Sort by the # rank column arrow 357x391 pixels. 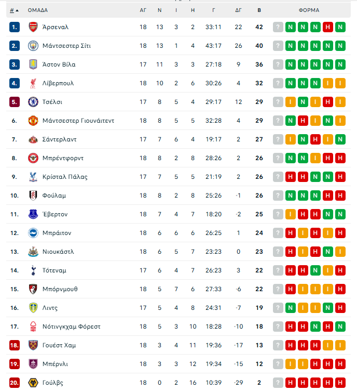click(15, 10)
